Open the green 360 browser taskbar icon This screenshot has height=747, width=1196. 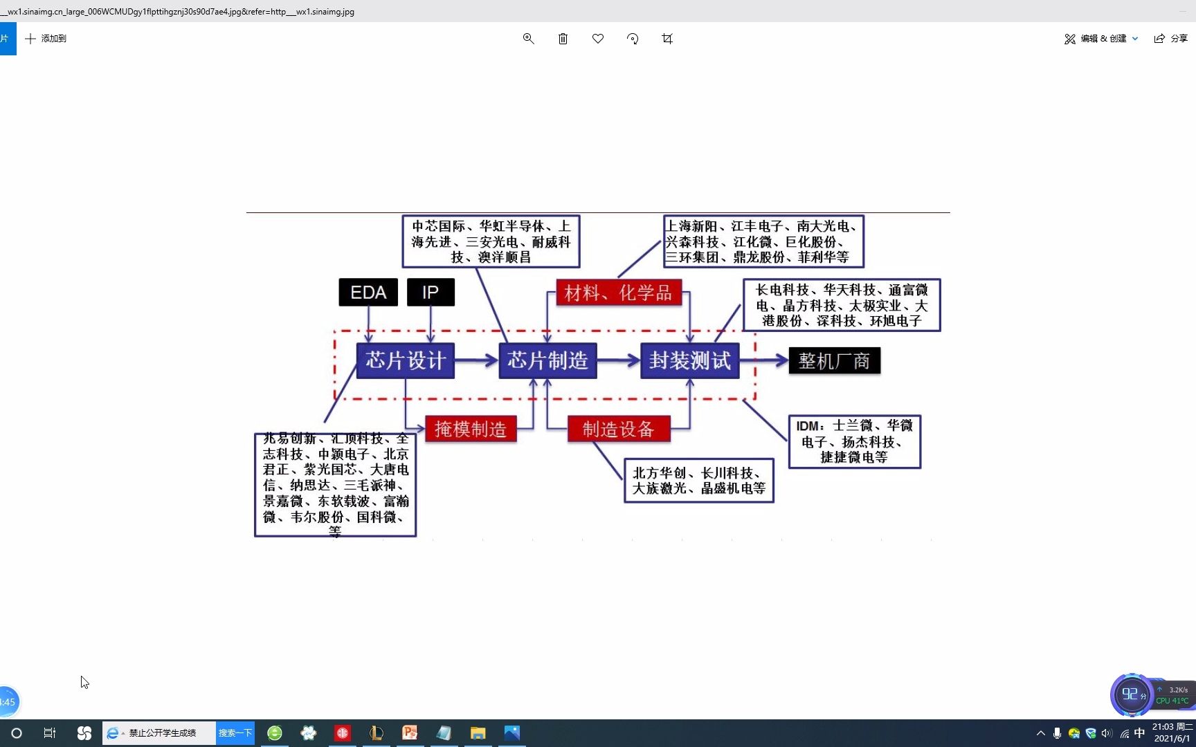pyautogui.click(x=275, y=733)
